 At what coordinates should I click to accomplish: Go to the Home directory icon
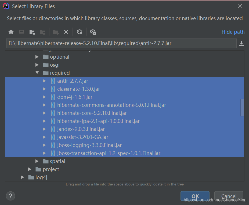point(11,32)
